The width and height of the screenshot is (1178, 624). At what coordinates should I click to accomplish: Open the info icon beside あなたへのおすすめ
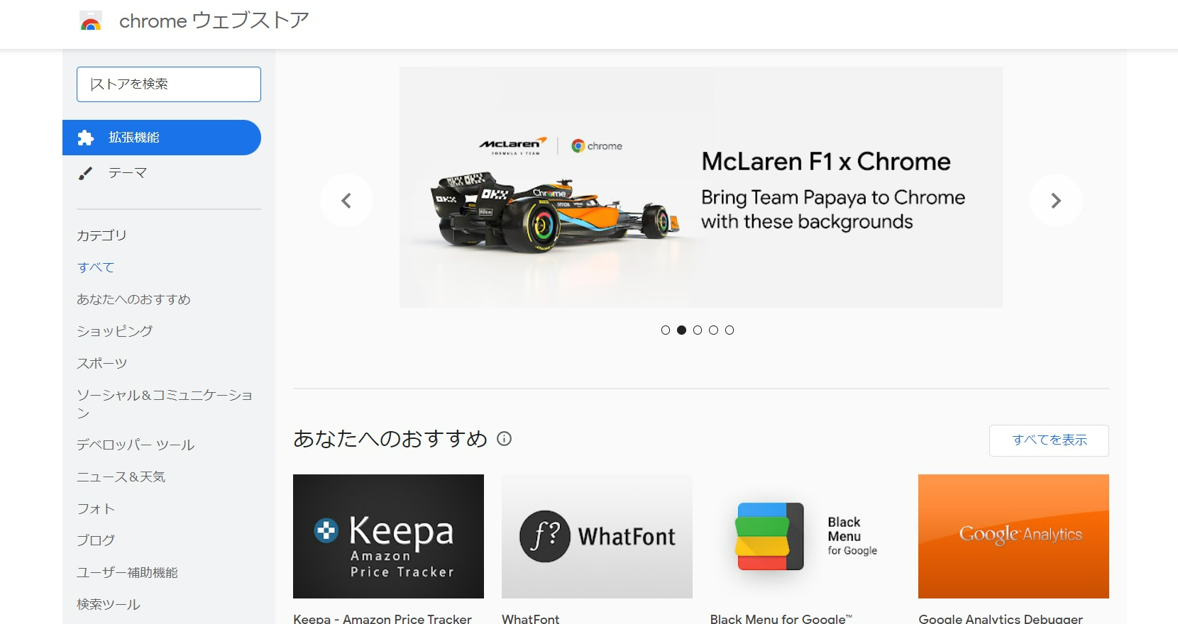pyautogui.click(x=504, y=439)
